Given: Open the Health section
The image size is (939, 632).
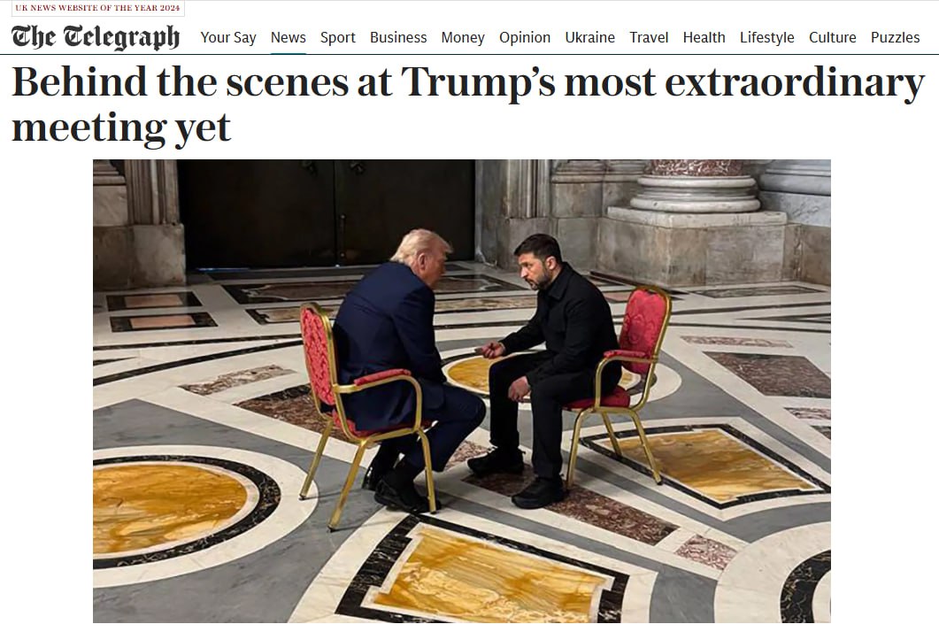Looking at the screenshot, I should pos(704,37).
